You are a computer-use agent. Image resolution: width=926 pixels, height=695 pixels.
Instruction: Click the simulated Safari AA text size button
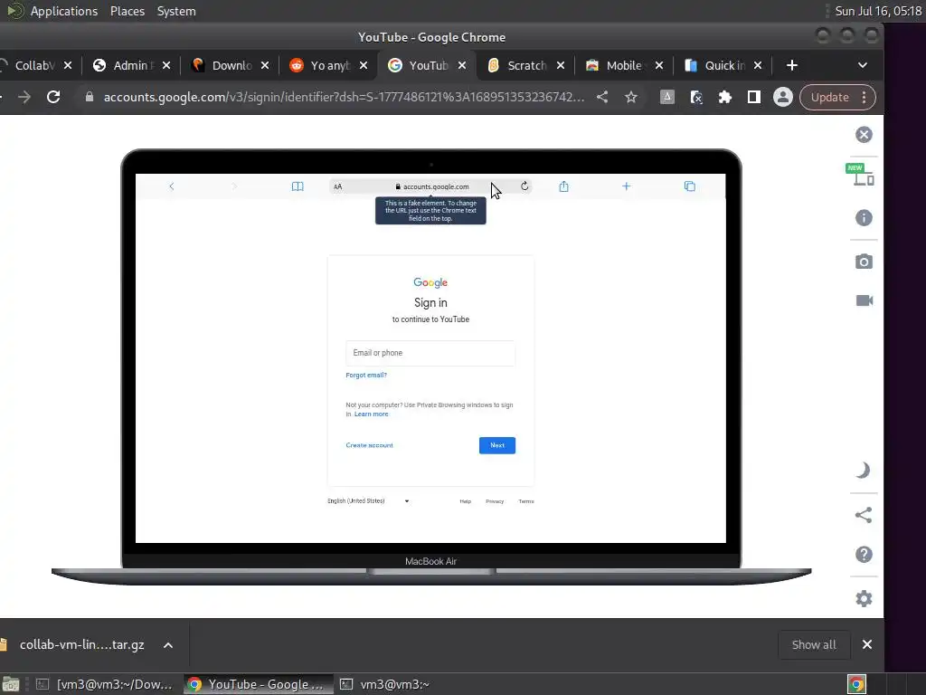(x=338, y=186)
